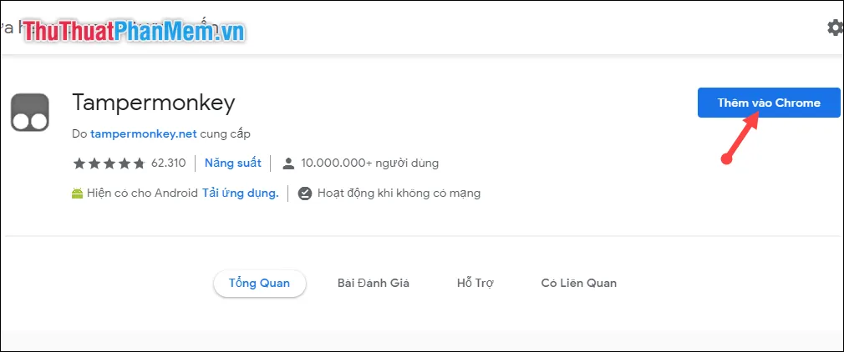Click the Hiện có cho Android text
Viewport: 844px width, 352px height.
(143, 193)
